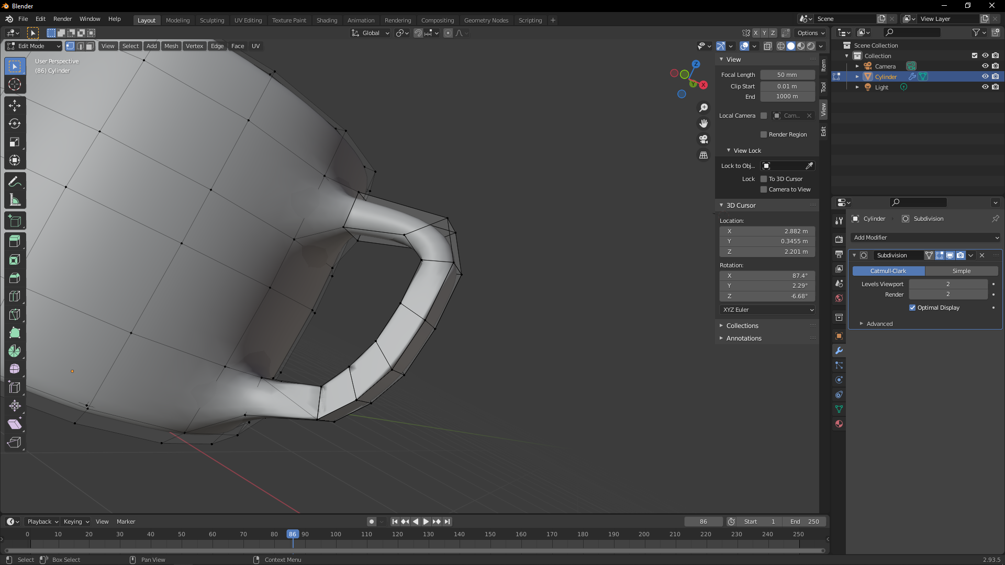Open the Edit Mode dropdown

33,46
